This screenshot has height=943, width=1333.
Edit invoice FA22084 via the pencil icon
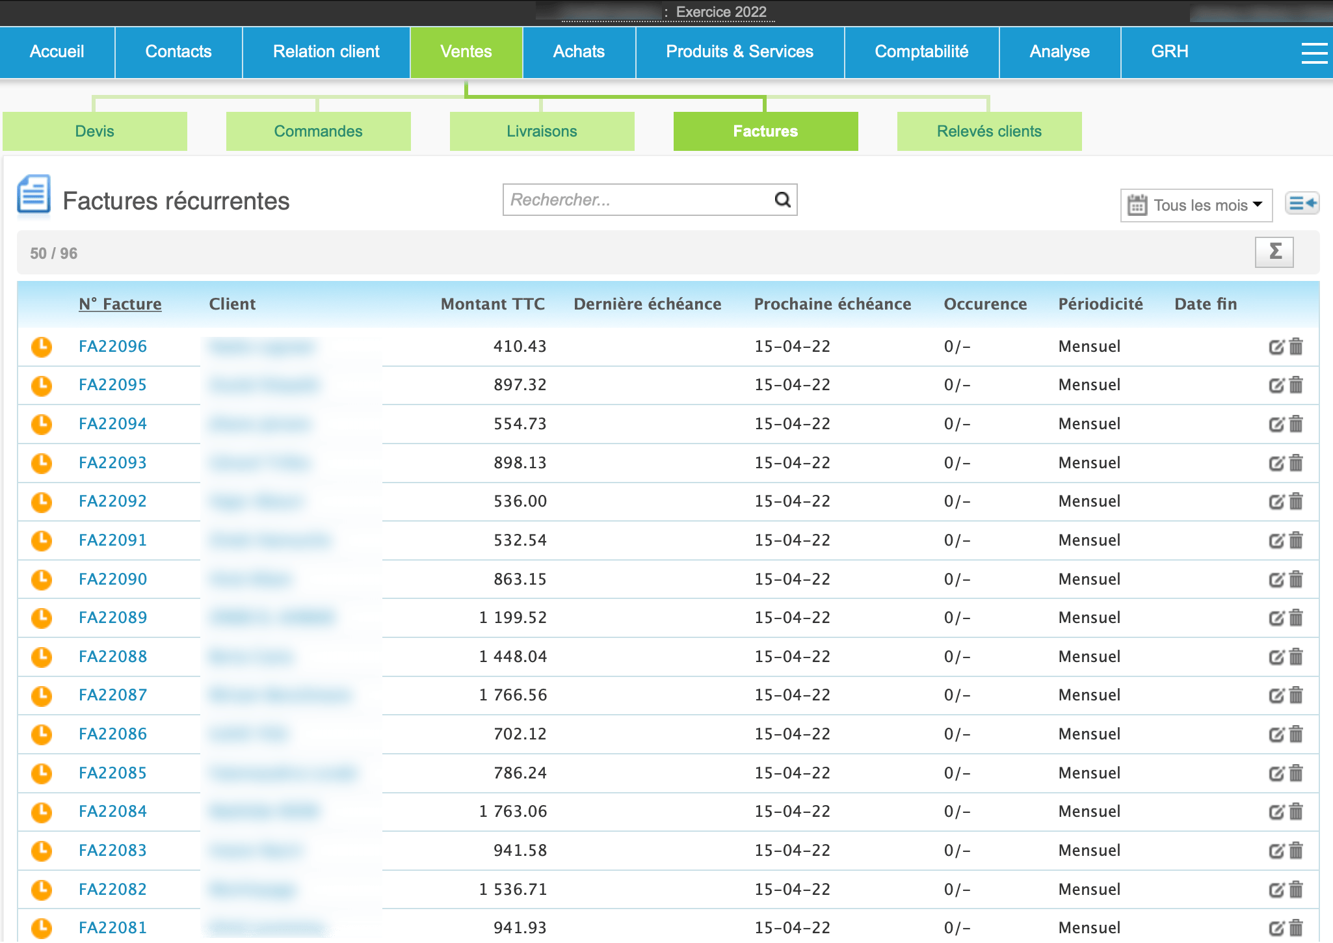(x=1276, y=812)
